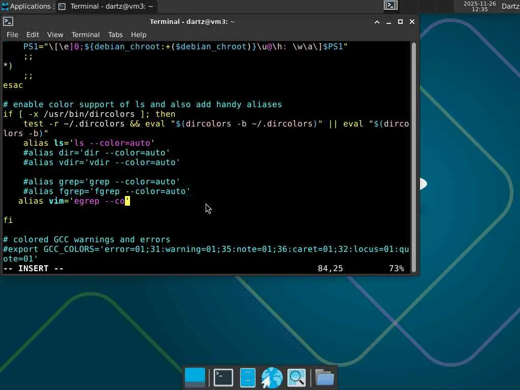Screen dimensions: 520x390
Task: Click the 'test -r ~/.dircolors' line
Action: tap(206, 128)
